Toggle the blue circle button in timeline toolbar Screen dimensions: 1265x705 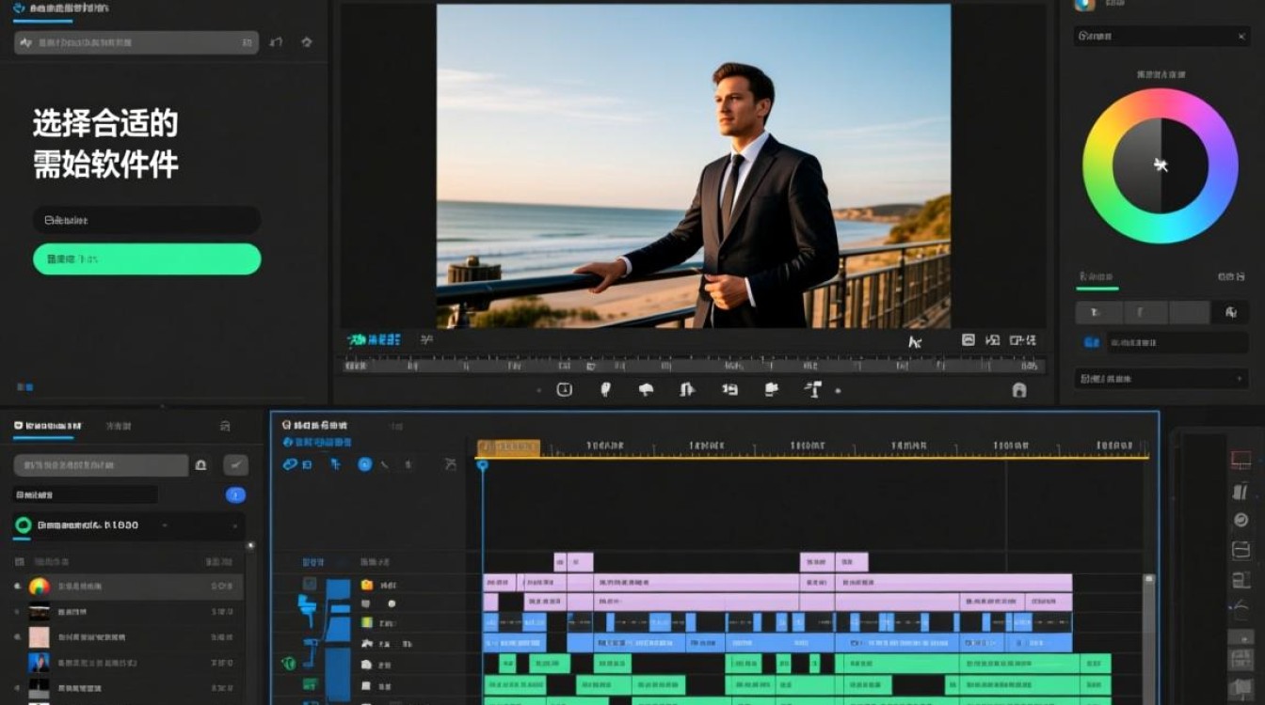coord(364,464)
